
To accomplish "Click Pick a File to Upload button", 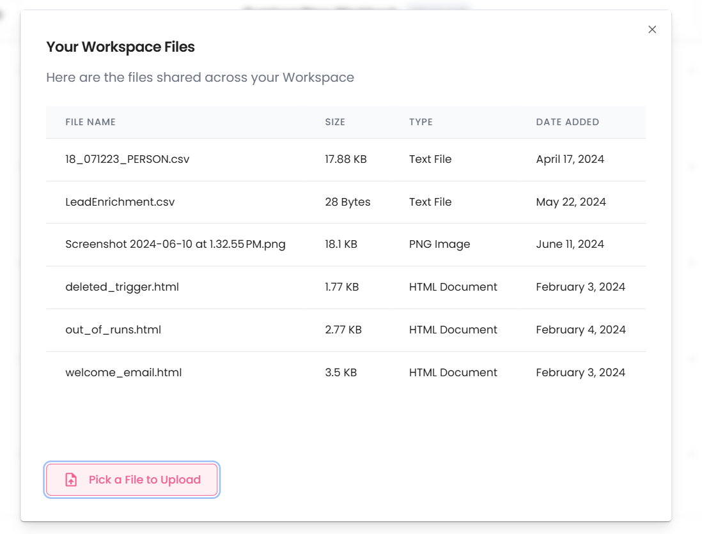I will (x=132, y=480).
